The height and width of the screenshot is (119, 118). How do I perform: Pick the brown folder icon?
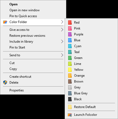tap(70, 81)
